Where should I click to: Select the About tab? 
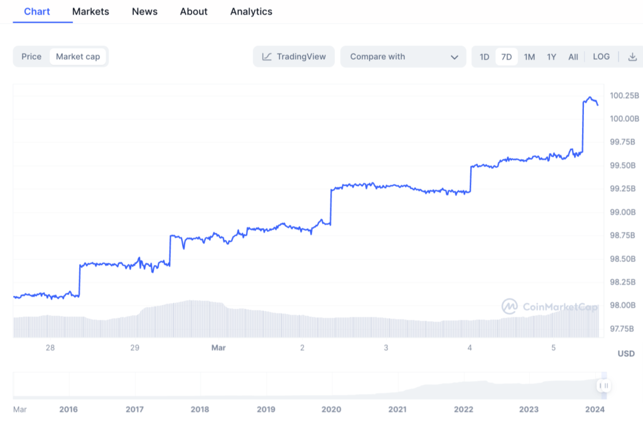tap(193, 11)
